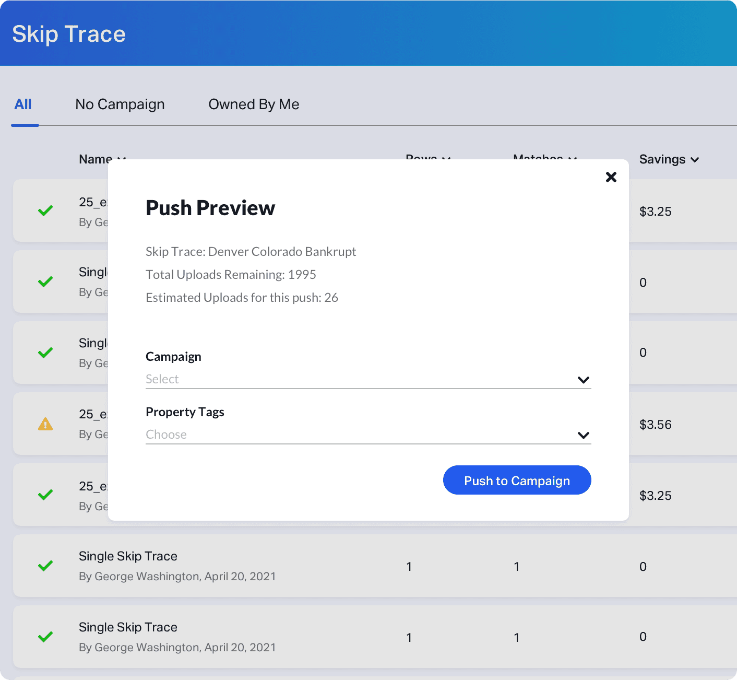The image size is (737, 680).
Task: Click the $3.56 savings value
Action: 655,425
